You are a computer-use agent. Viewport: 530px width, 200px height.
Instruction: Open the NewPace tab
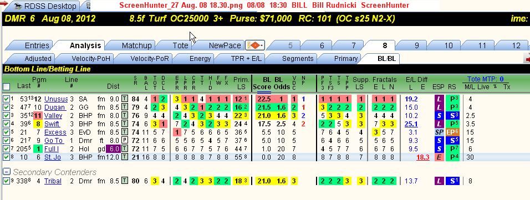point(225,45)
